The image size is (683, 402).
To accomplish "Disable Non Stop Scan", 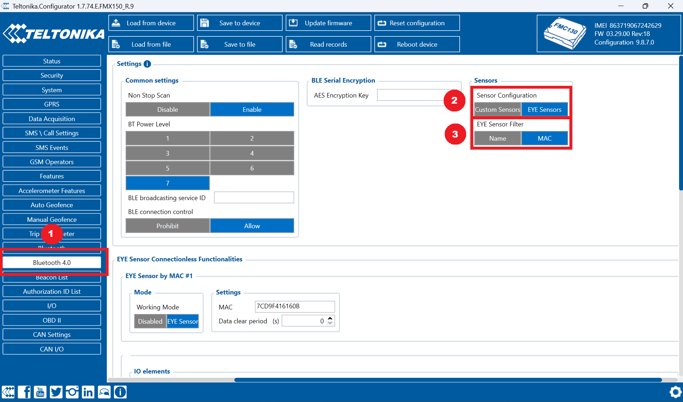I will (x=167, y=109).
